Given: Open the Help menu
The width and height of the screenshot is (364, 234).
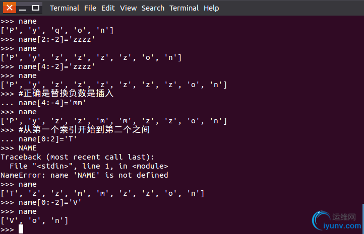Looking at the screenshot, I should [x=211, y=8].
